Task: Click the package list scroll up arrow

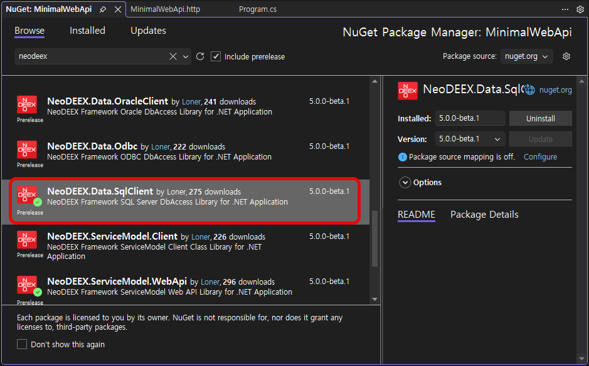Action: point(374,81)
